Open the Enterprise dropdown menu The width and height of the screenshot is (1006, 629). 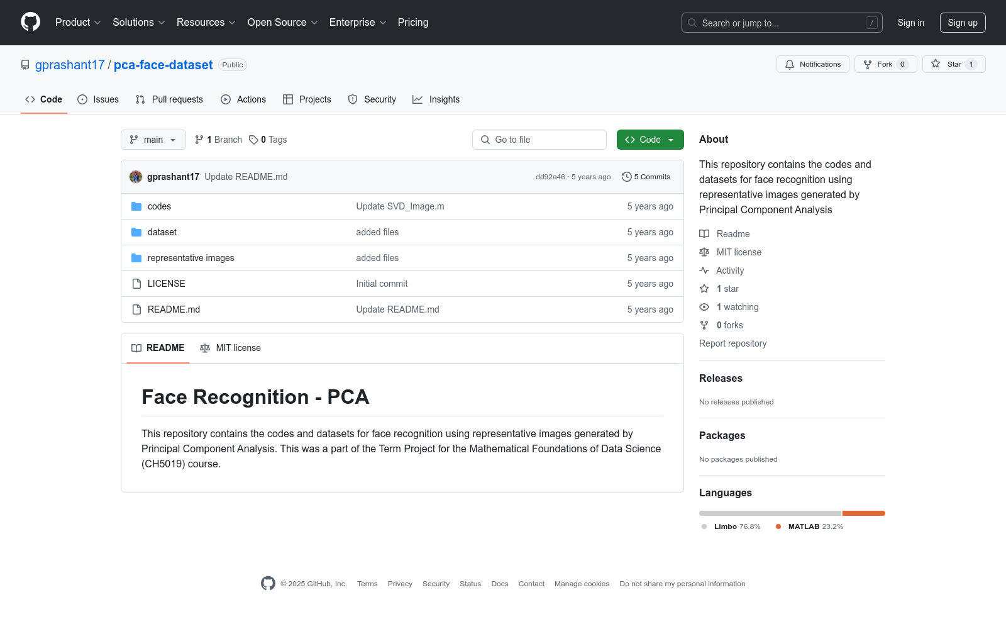pos(358,22)
